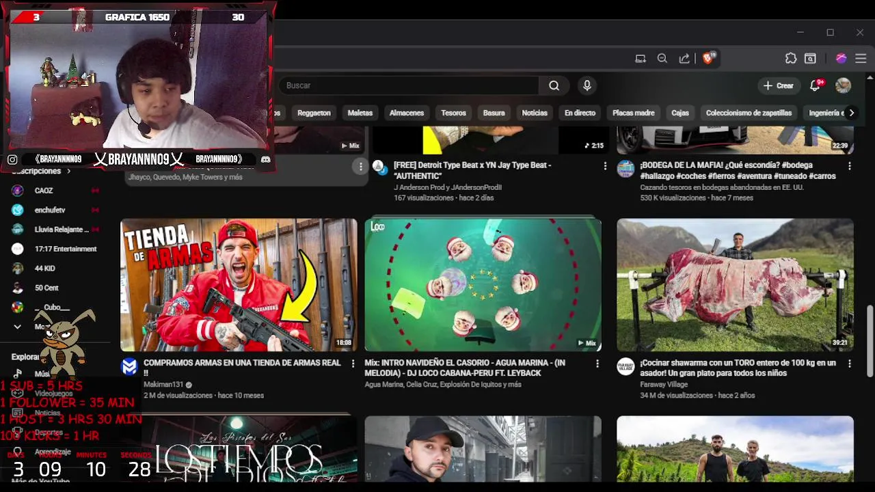The height and width of the screenshot is (492, 875).
Task: Open the TIENDA DE ARMAS video thumbnail
Action: coord(239,285)
